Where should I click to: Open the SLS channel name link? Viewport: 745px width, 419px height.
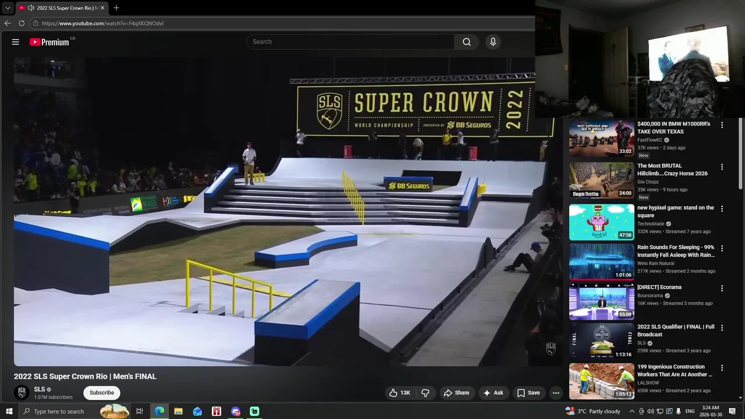40,389
